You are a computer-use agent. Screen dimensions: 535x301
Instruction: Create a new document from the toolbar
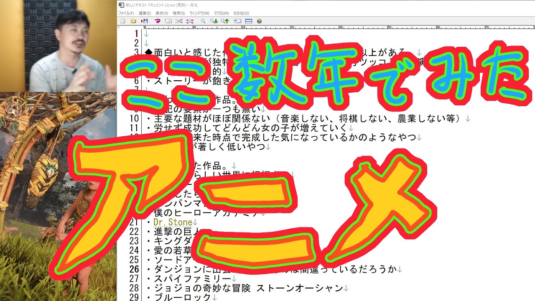(x=123, y=21)
